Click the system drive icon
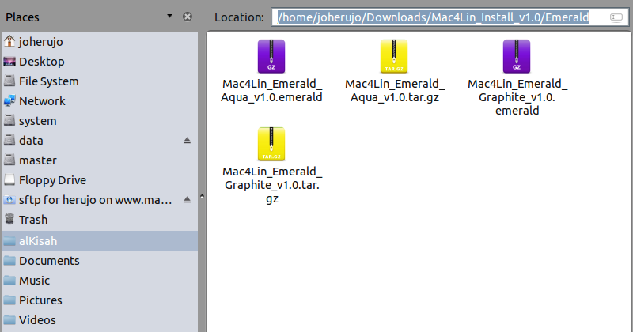633x332 pixels. [x=9, y=121]
